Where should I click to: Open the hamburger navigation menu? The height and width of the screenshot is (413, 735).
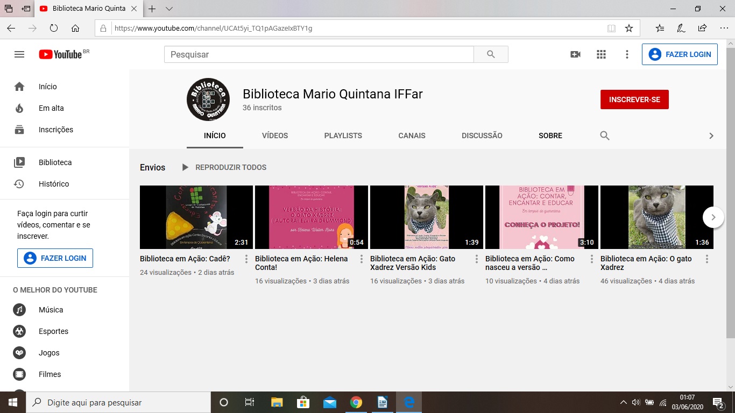click(x=19, y=54)
